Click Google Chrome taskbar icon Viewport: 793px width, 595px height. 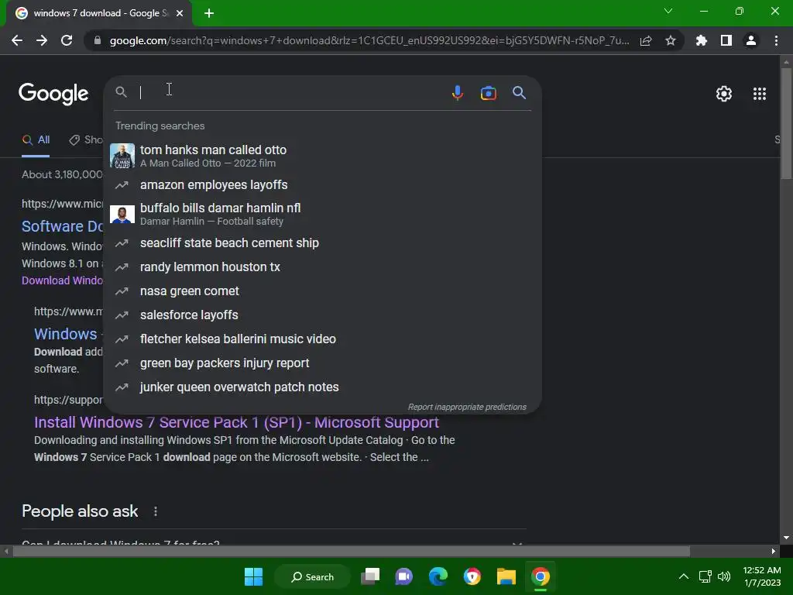(x=540, y=576)
